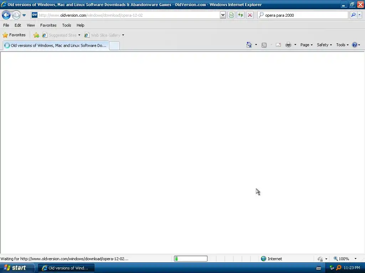Image resolution: width=365 pixels, height=273 pixels.
Task: Change zoom level with 100% button
Action: point(341,259)
